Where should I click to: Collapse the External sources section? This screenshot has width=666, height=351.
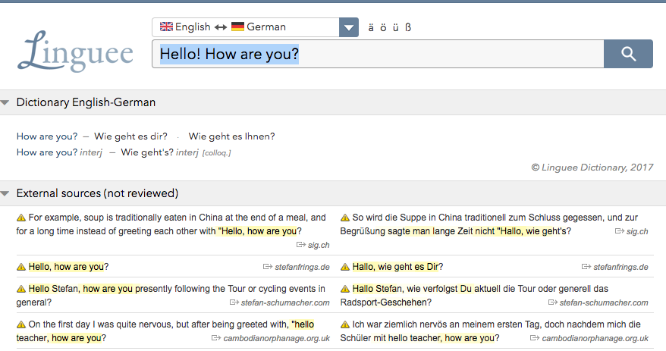[x=6, y=193]
